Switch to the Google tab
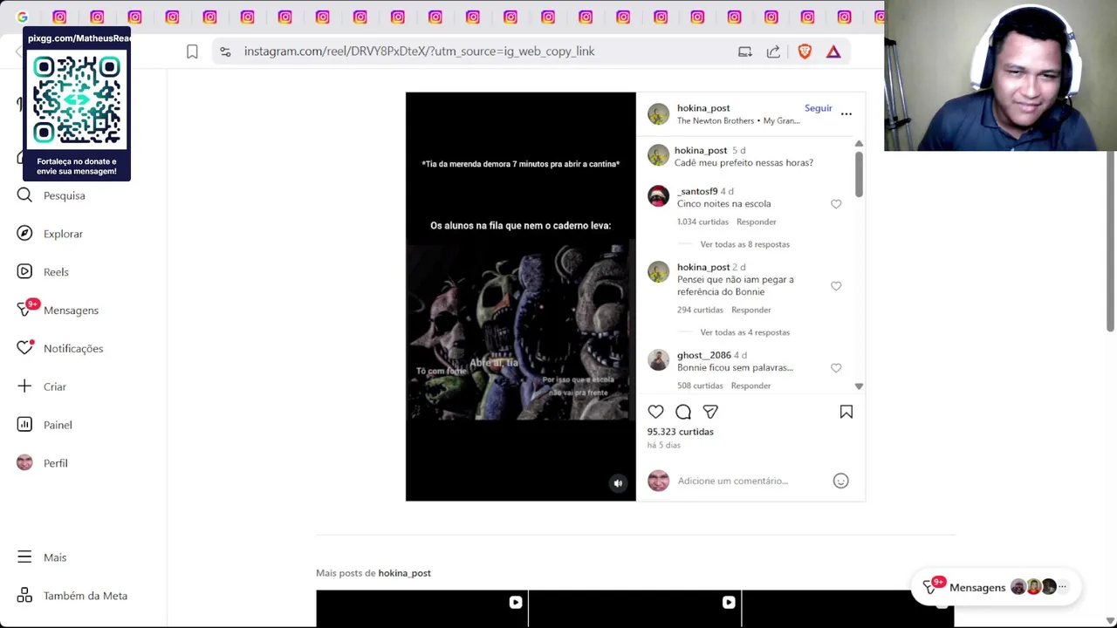The width and height of the screenshot is (1117, 628). (22, 17)
